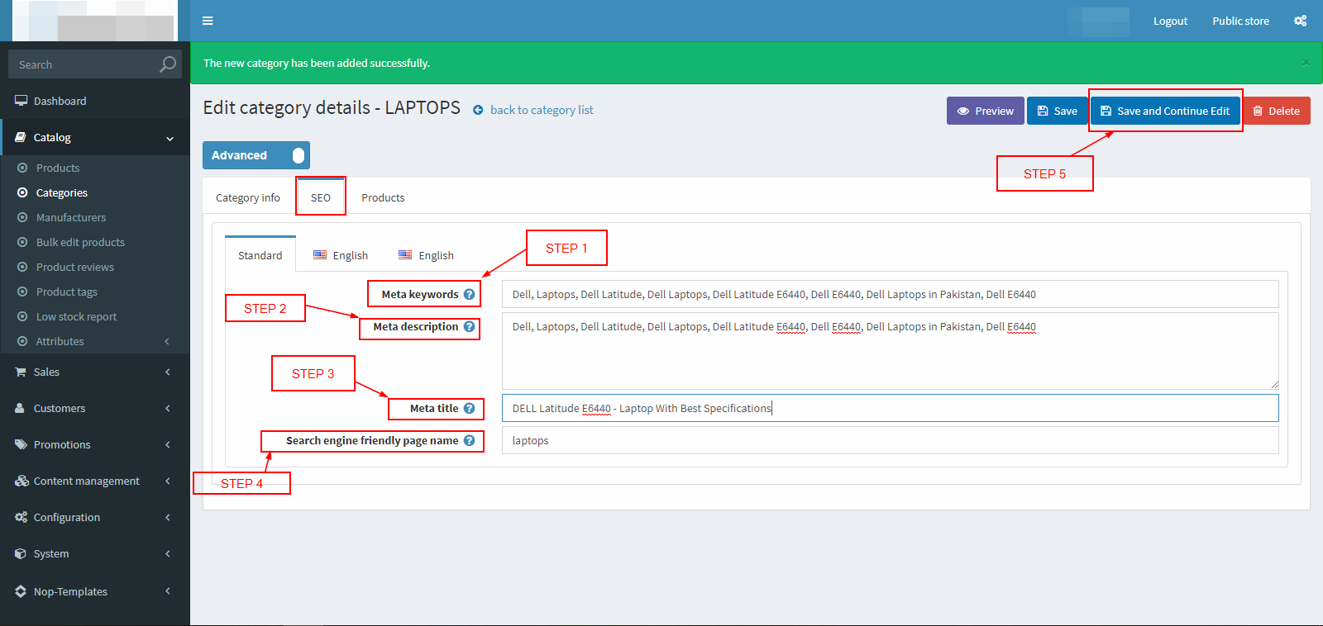Click the trash icon on Delete

tap(1258, 111)
